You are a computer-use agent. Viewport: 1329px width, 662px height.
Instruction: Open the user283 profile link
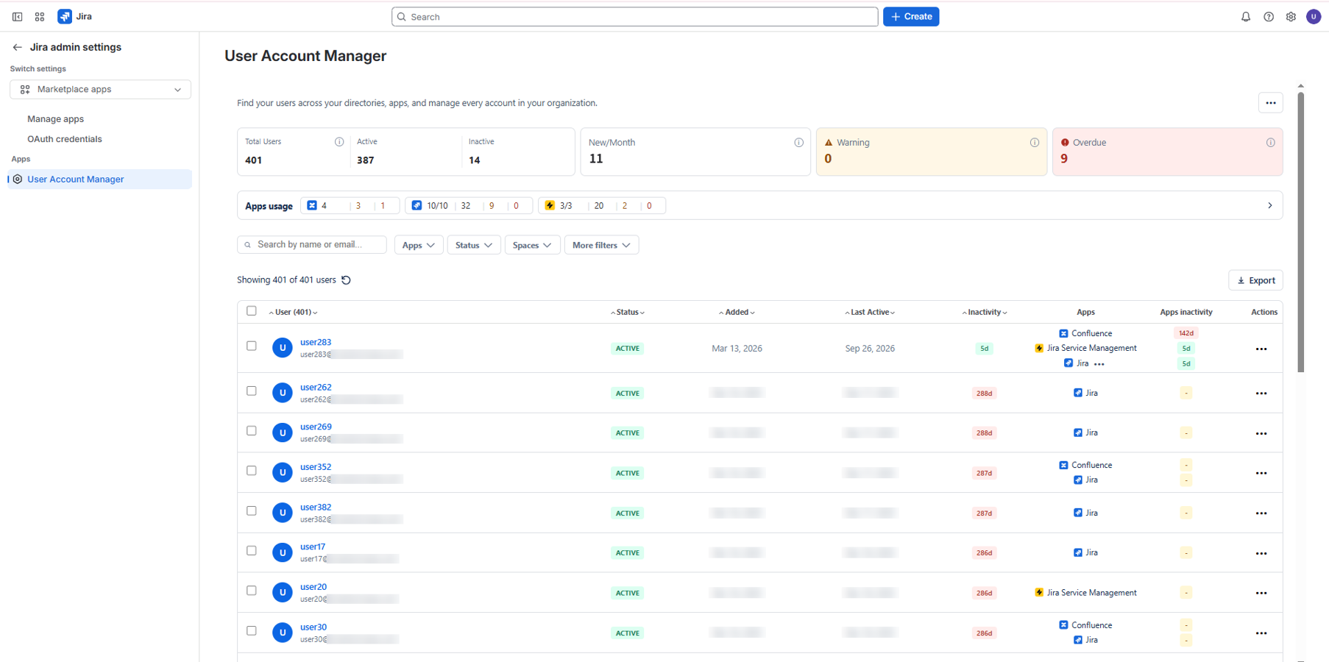(x=316, y=342)
